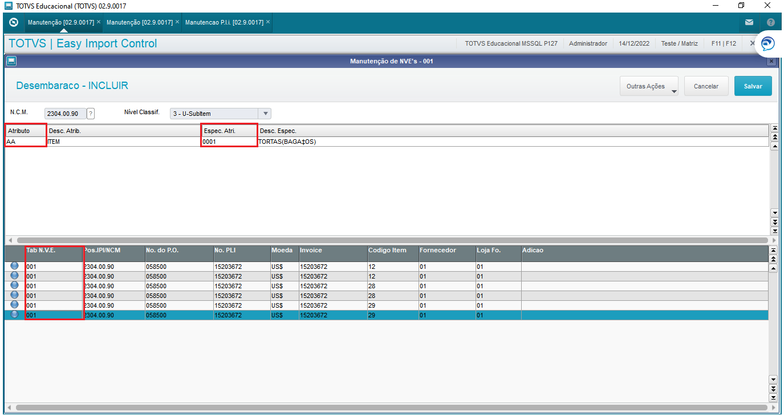Click the Espec. Atri. column header
Screen dimensions: 784x415
click(x=229, y=131)
